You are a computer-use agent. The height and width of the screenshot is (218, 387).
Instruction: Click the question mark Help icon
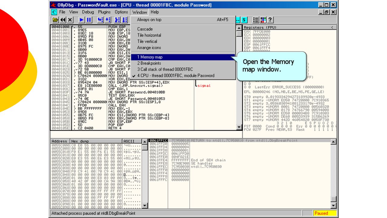click(x=270, y=20)
